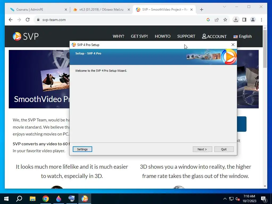Open the notification center icon
Image resolution: width=272 pixels, height=204 pixels.
point(264,199)
